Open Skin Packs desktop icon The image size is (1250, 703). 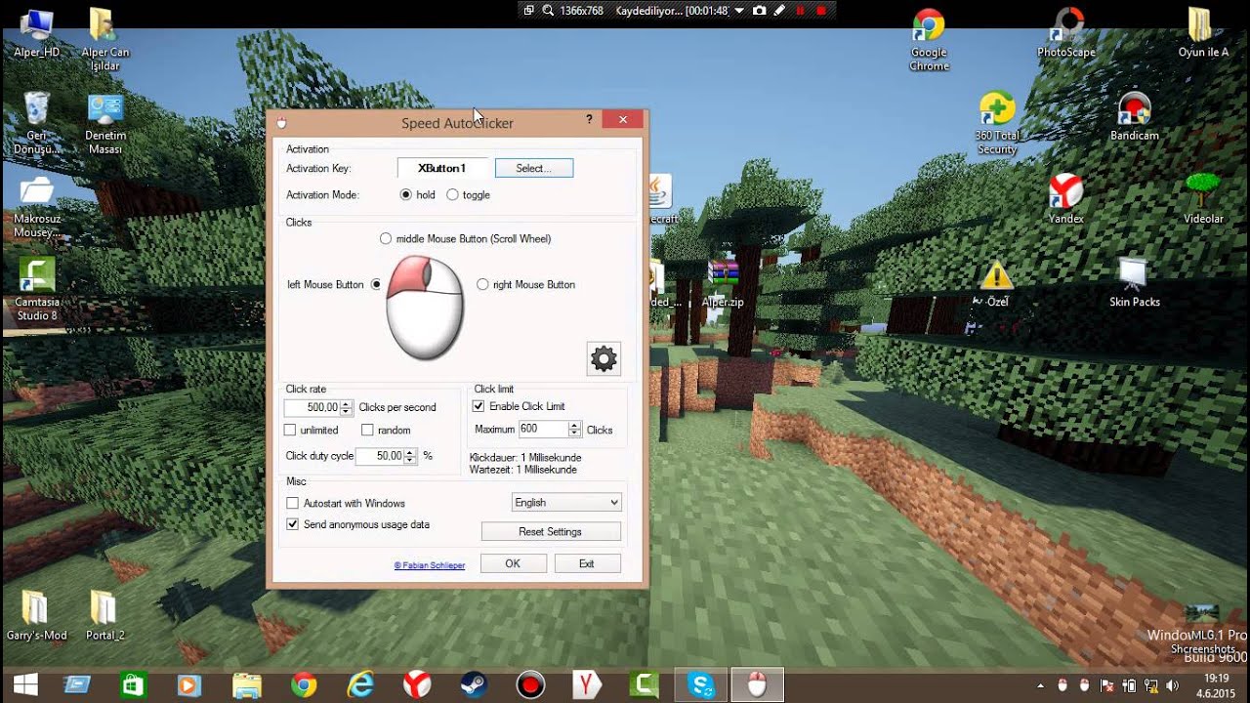(1134, 282)
